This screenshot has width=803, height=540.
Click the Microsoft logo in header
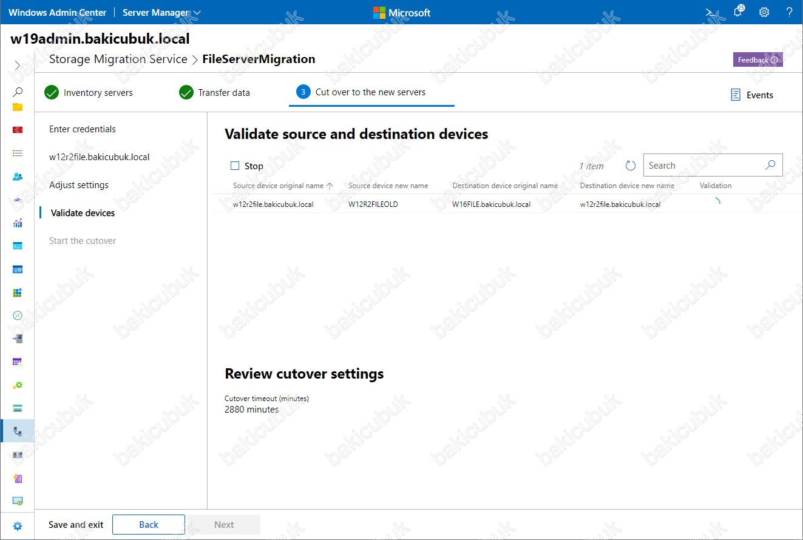point(402,13)
